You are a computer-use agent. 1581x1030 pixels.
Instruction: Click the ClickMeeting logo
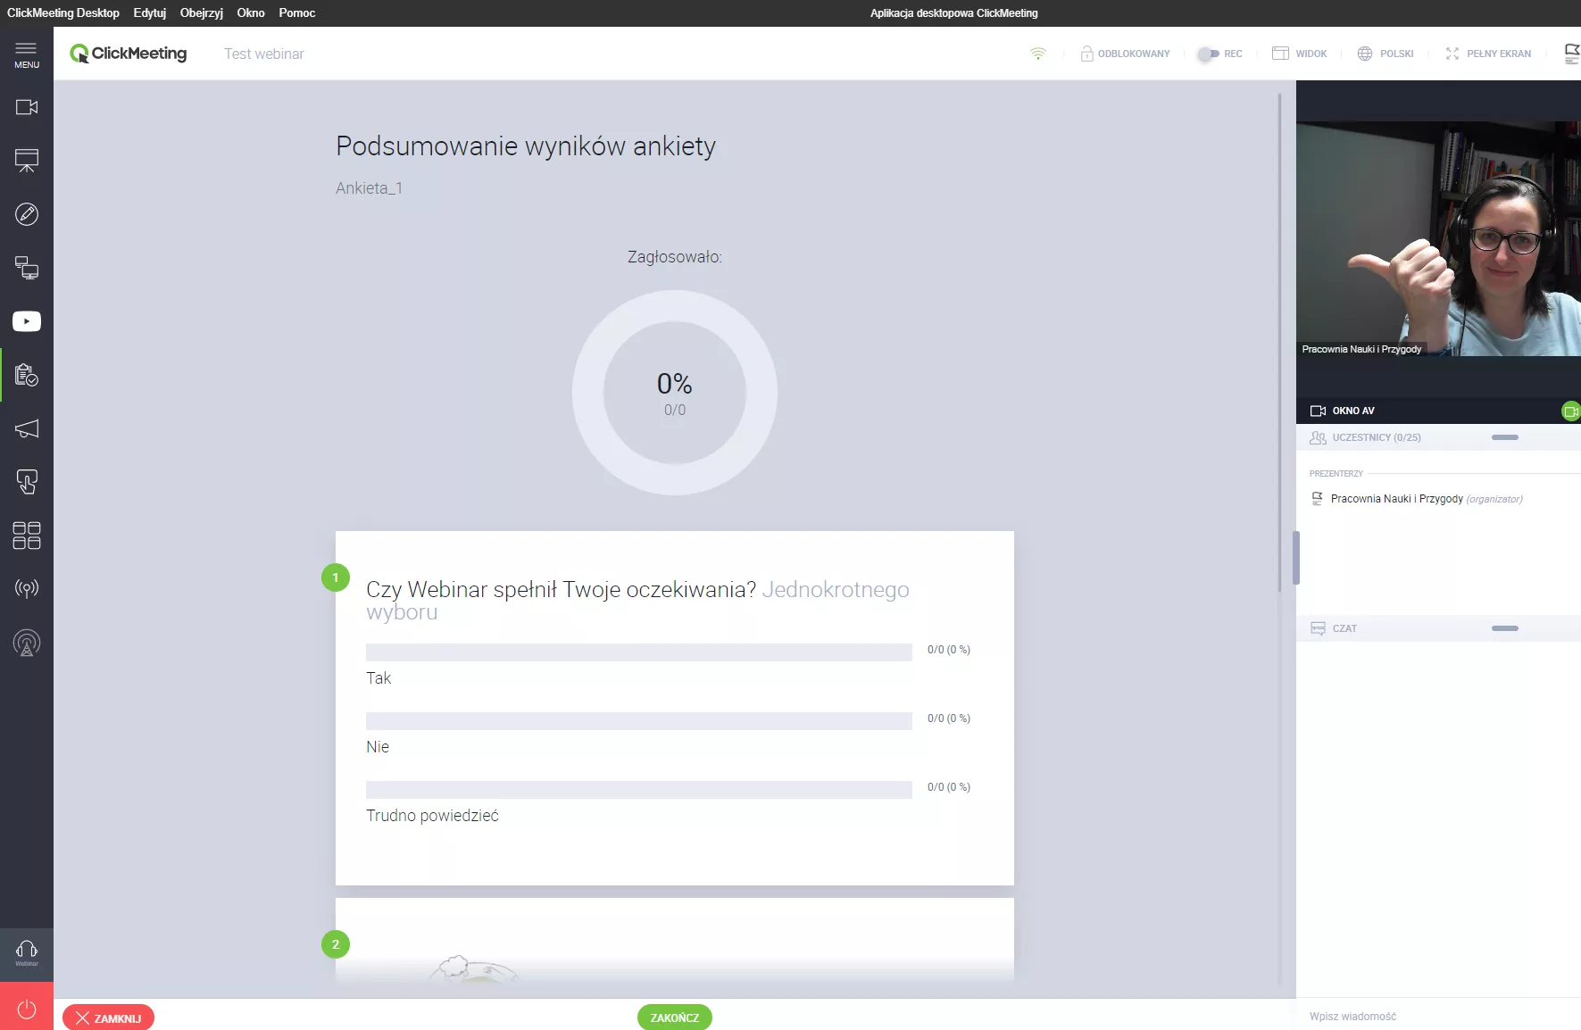pos(129,54)
